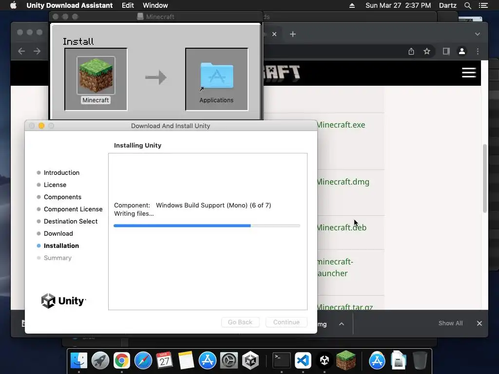Open Terminal in the Dock
The width and height of the screenshot is (499, 374).
pos(282,361)
